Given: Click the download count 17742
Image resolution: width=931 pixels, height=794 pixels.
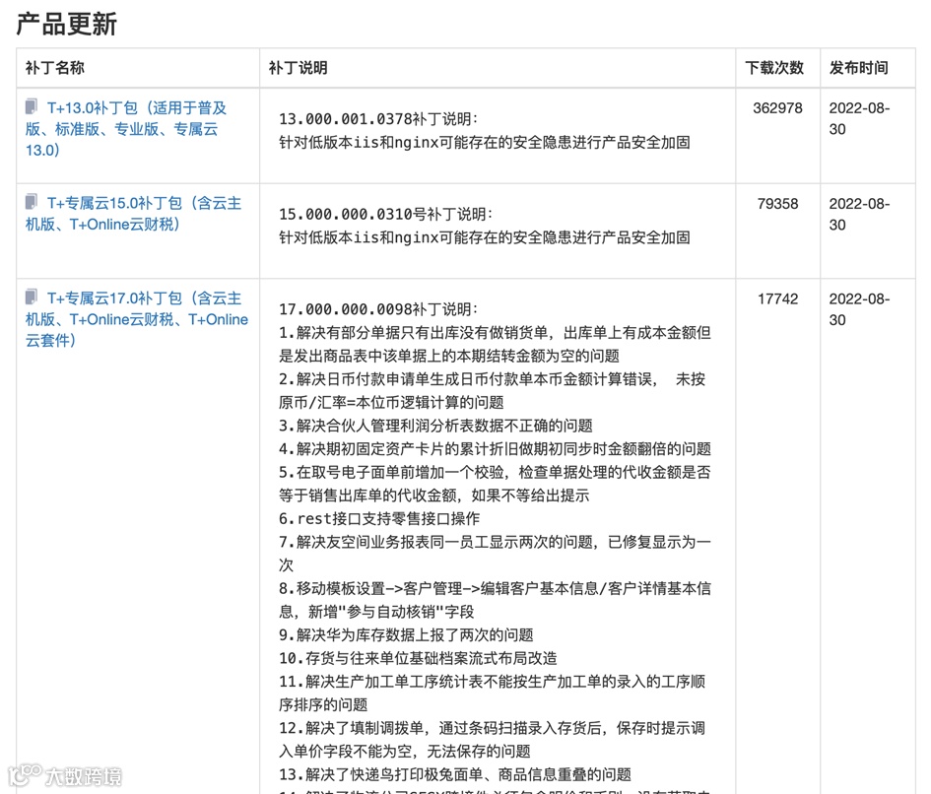Looking at the screenshot, I should (x=777, y=298).
